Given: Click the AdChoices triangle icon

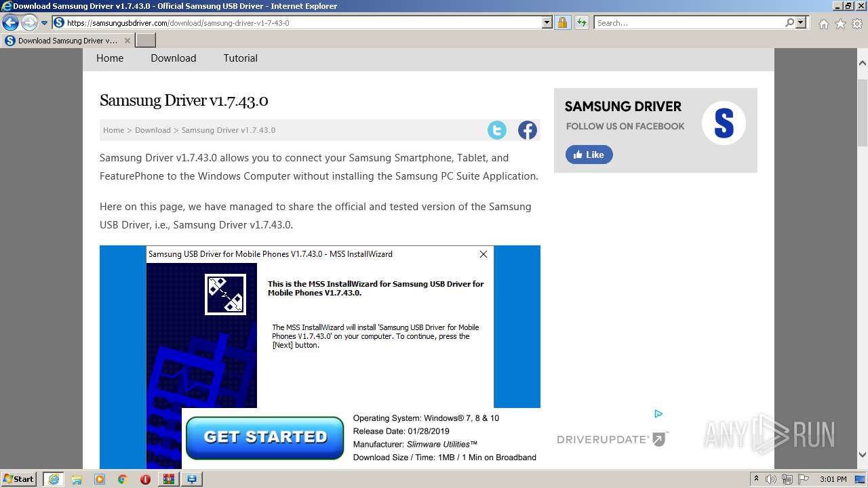Looking at the screenshot, I should point(658,413).
